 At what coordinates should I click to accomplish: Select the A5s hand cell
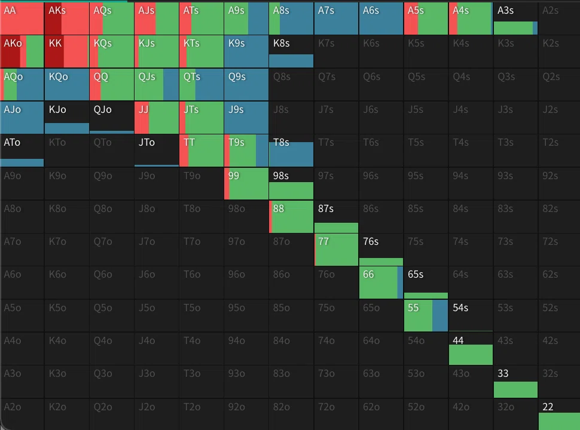pyautogui.click(x=426, y=19)
